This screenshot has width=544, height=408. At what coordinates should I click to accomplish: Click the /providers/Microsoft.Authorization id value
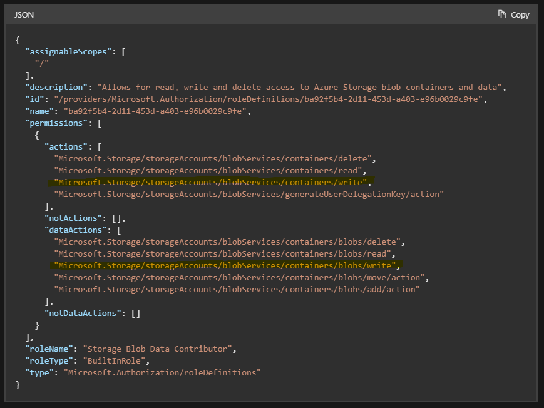[x=268, y=99]
